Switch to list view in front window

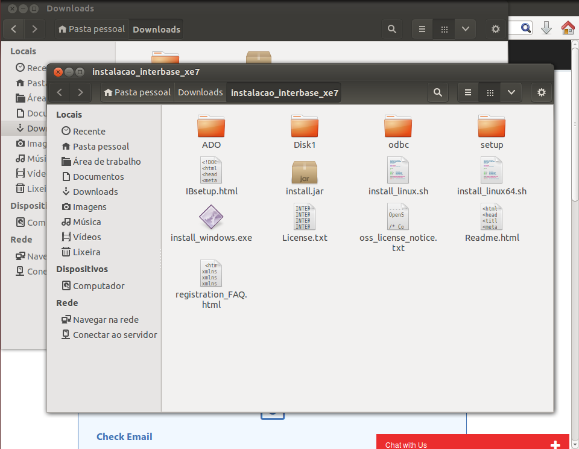tap(468, 92)
